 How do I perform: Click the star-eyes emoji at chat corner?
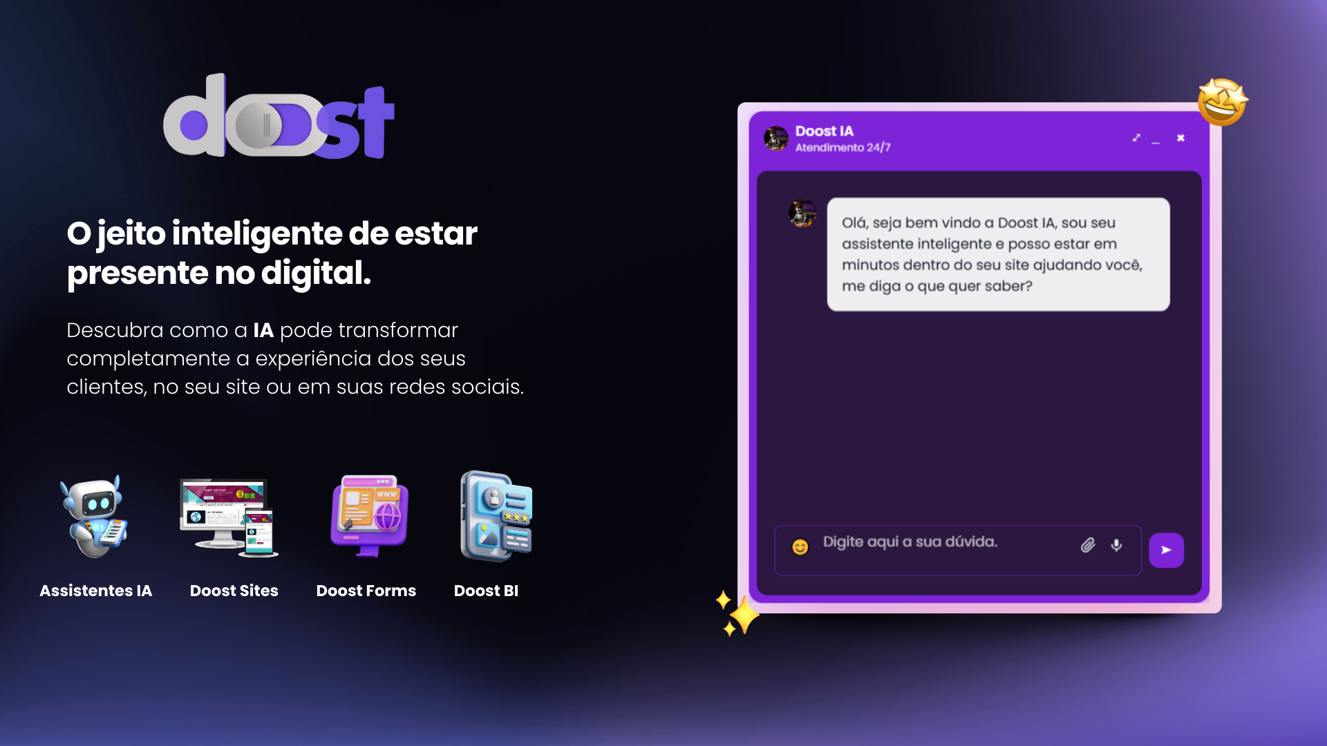[1222, 102]
